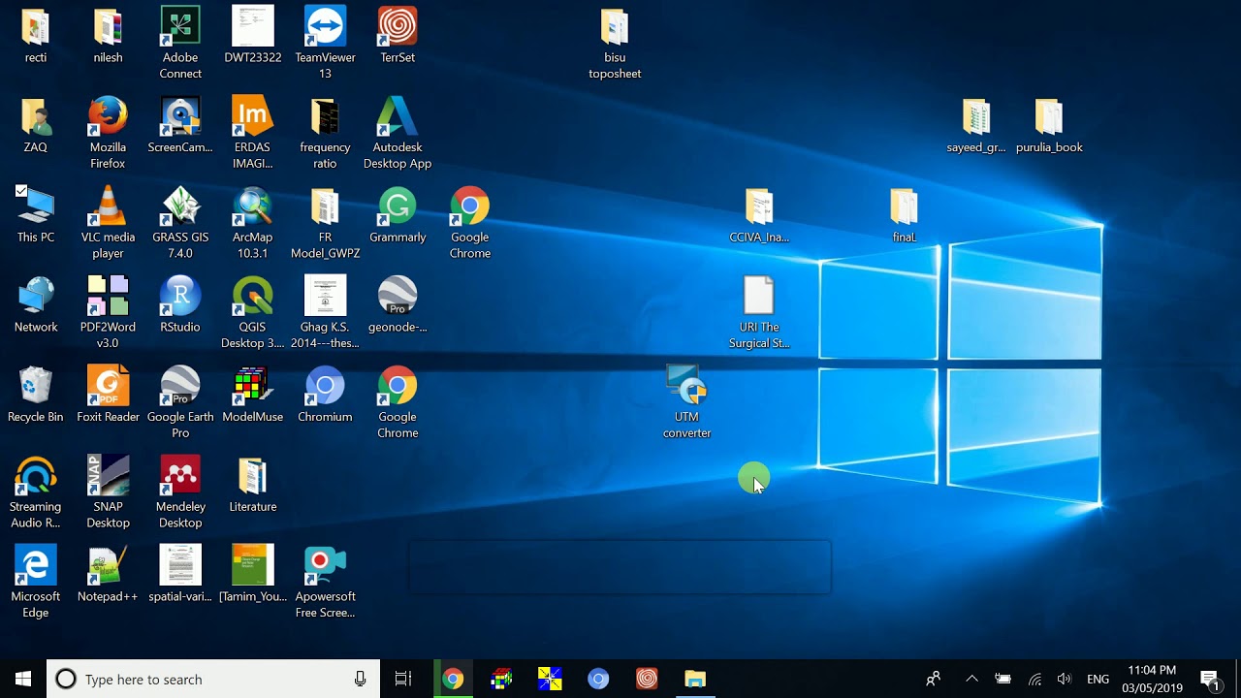Open the URI The Surgical St file
The width and height of the screenshot is (1241, 698).
coord(759,313)
